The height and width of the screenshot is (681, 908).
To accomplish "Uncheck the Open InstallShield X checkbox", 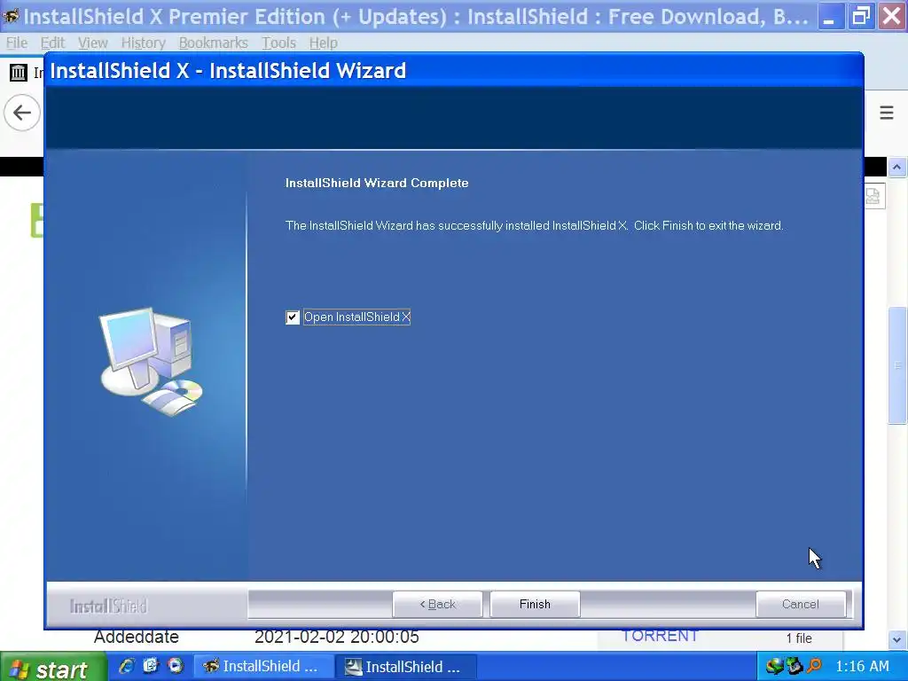I will (293, 317).
